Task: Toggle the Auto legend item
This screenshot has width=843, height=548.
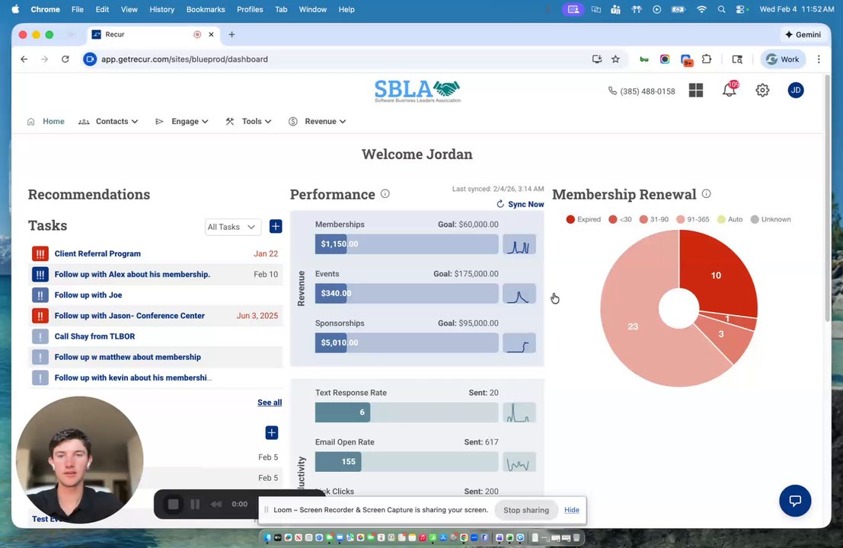Action: (730, 219)
